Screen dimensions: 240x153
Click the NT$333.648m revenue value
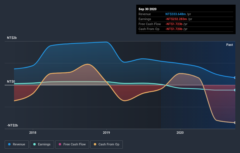click(176, 14)
